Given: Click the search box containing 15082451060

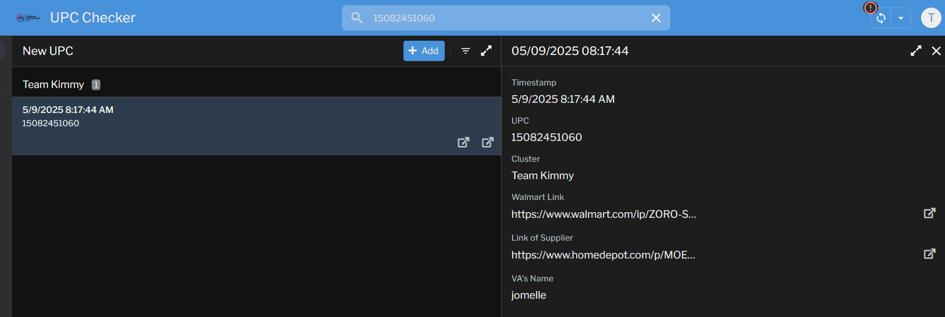Looking at the screenshot, I should click(x=506, y=18).
